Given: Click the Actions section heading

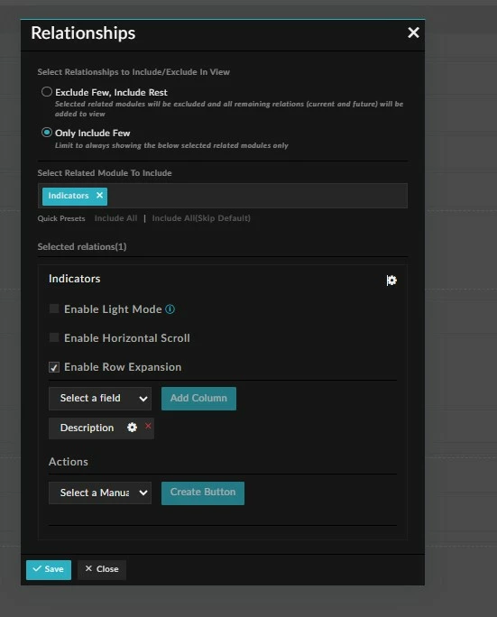Looking at the screenshot, I should pos(68,462).
